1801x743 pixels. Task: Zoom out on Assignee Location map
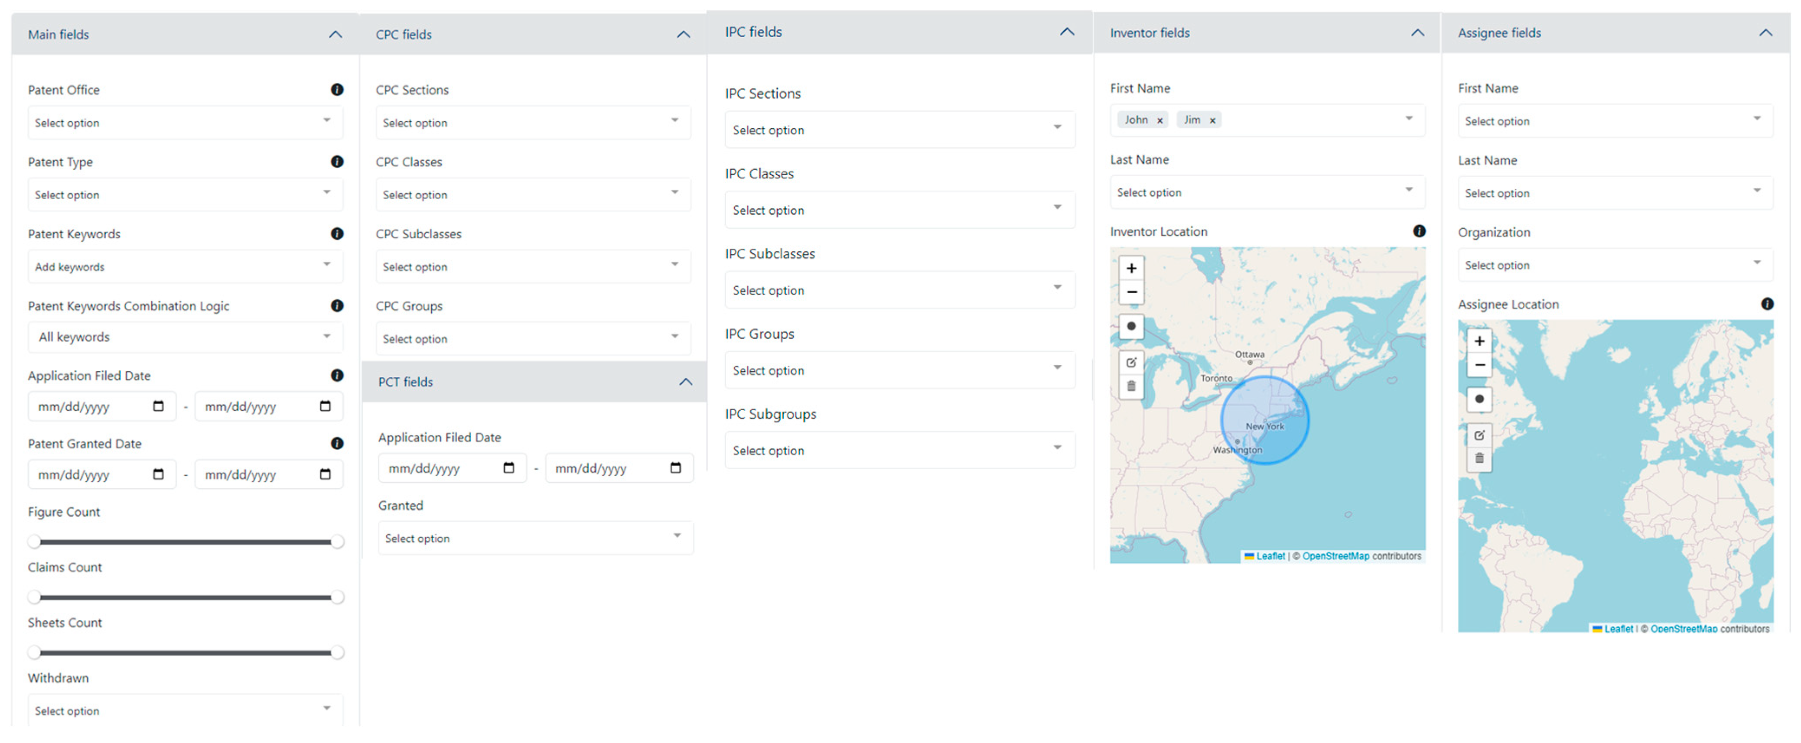(1479, 365)
